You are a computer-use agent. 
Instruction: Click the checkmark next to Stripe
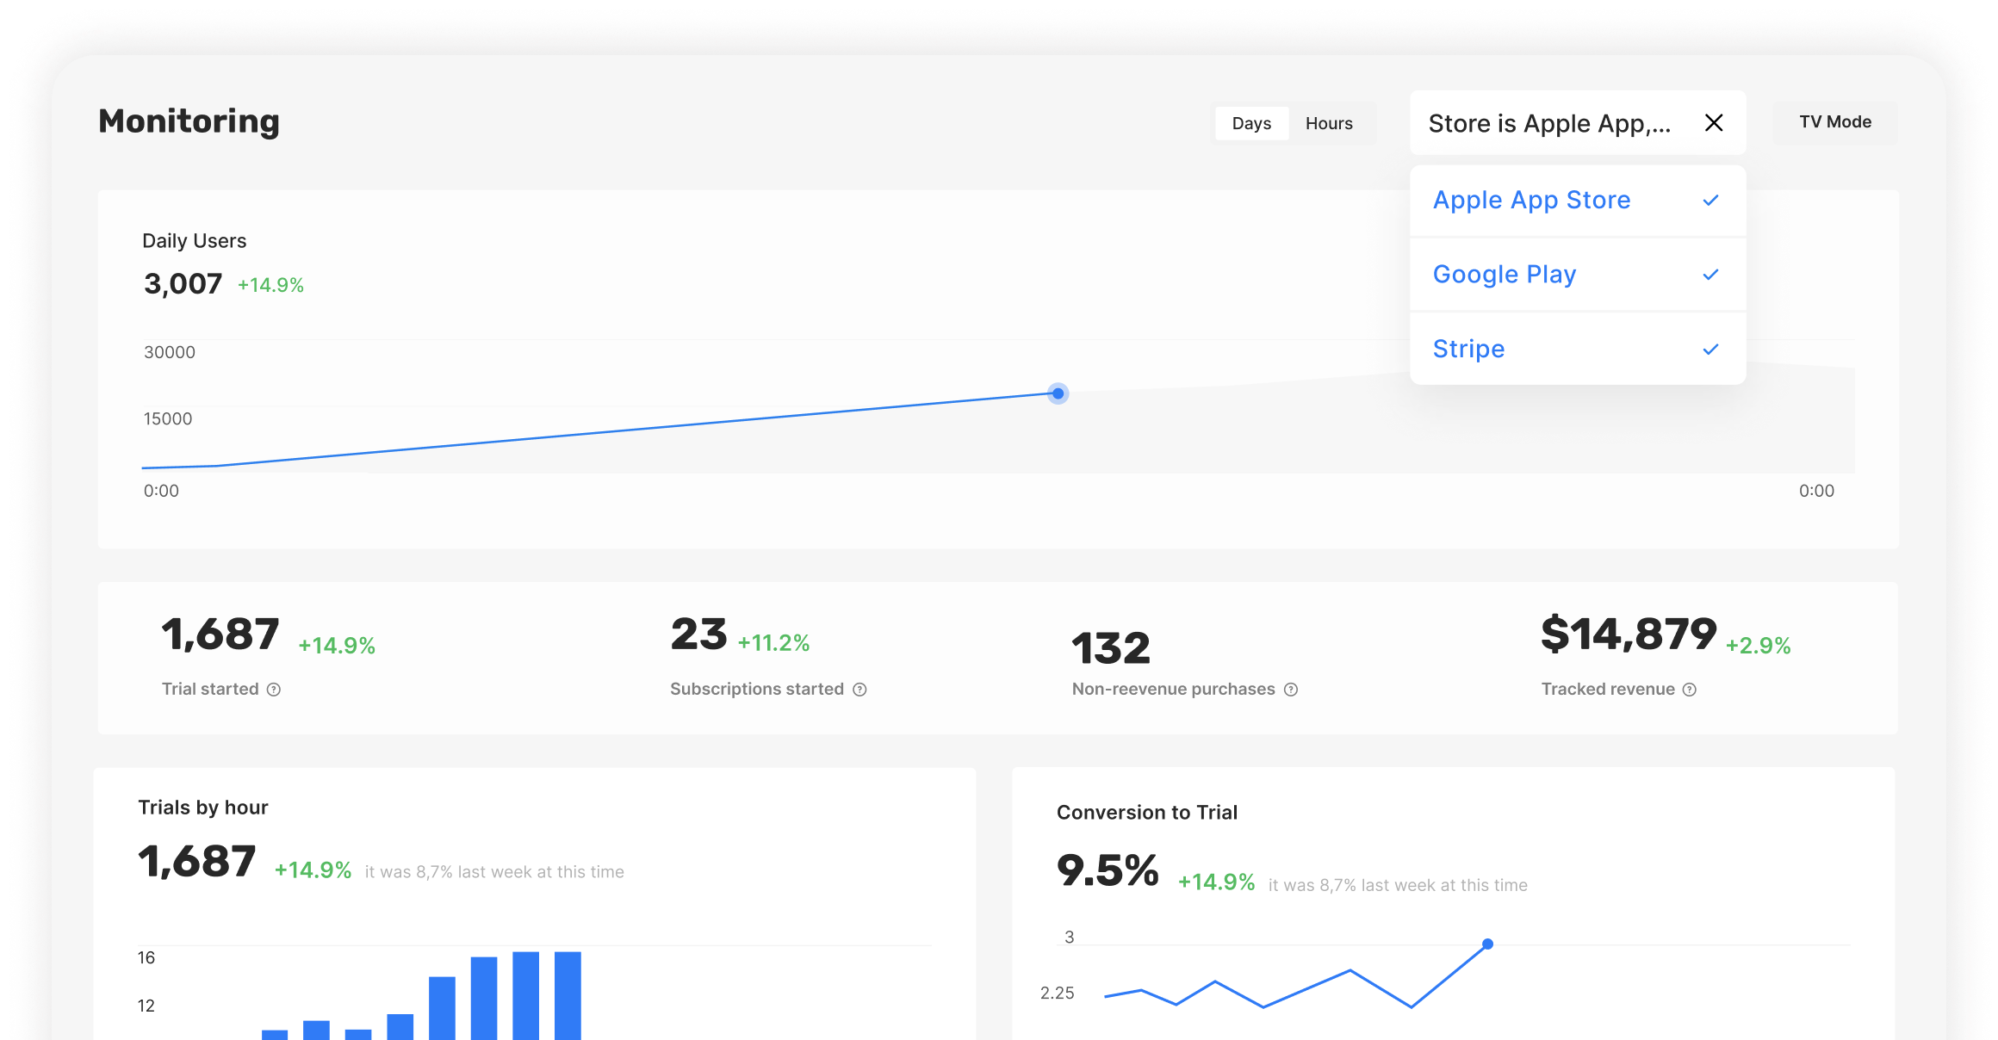(x=1710, y=349)
